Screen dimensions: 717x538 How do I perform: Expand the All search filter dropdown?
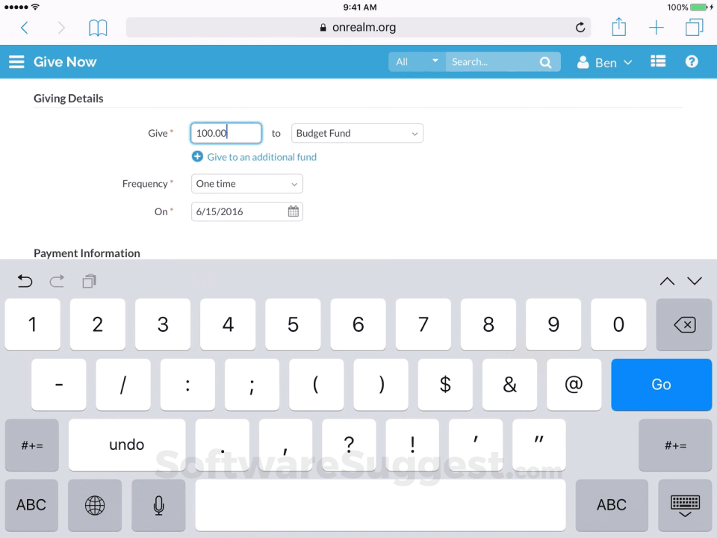click(x=415, y=62)
